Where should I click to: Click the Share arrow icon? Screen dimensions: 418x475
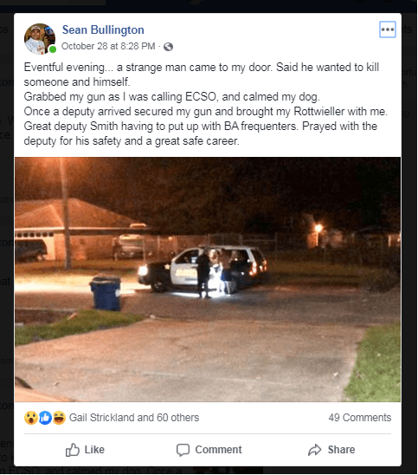coord(314,450)
